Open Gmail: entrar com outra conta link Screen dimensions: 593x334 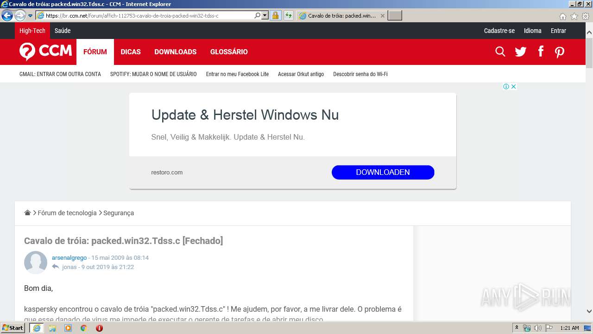(x=60, y=74)
